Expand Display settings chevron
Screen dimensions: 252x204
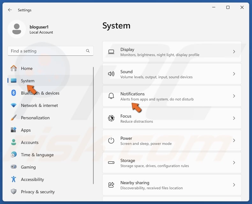[x=234, y=51]
